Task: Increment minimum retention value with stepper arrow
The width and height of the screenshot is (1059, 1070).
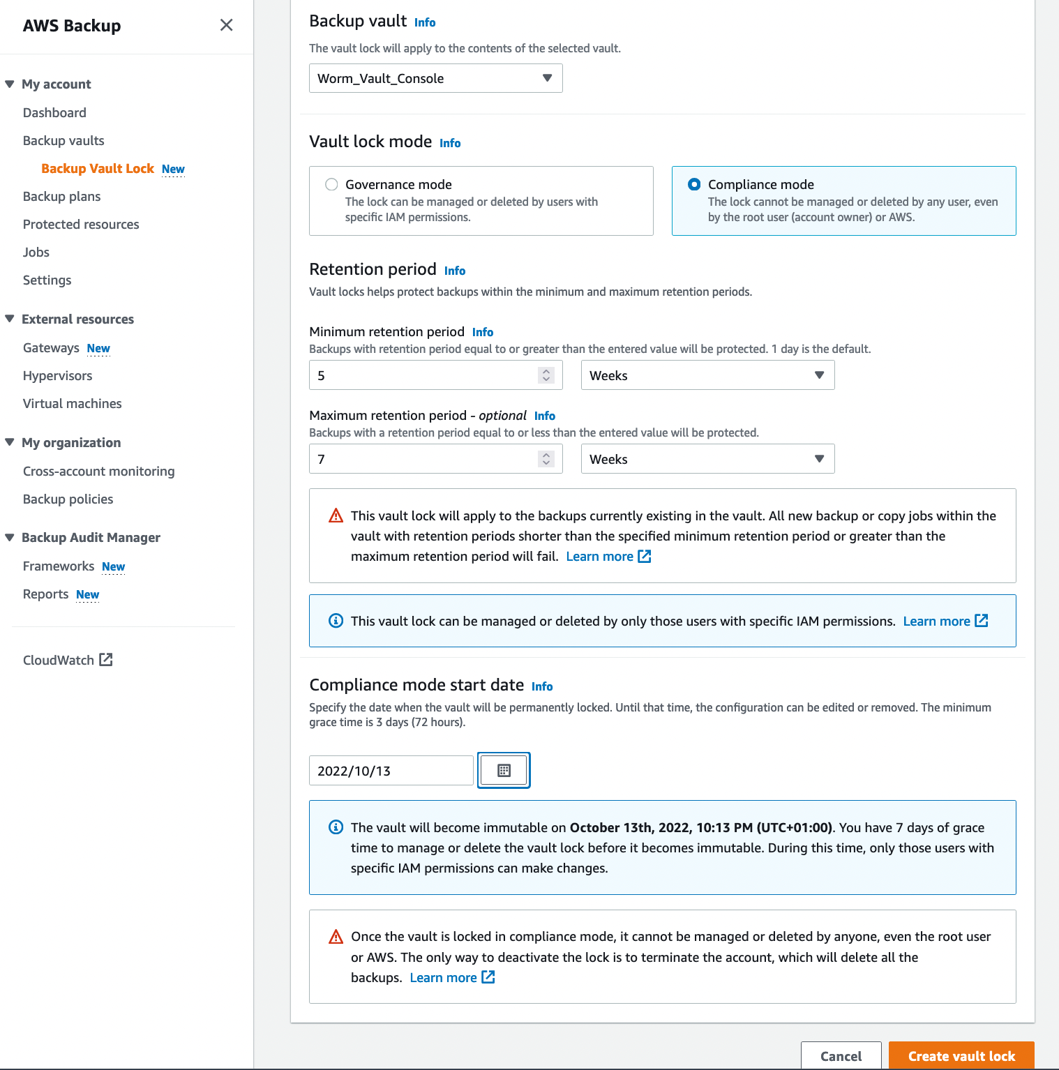Action: tap(546, 370)
